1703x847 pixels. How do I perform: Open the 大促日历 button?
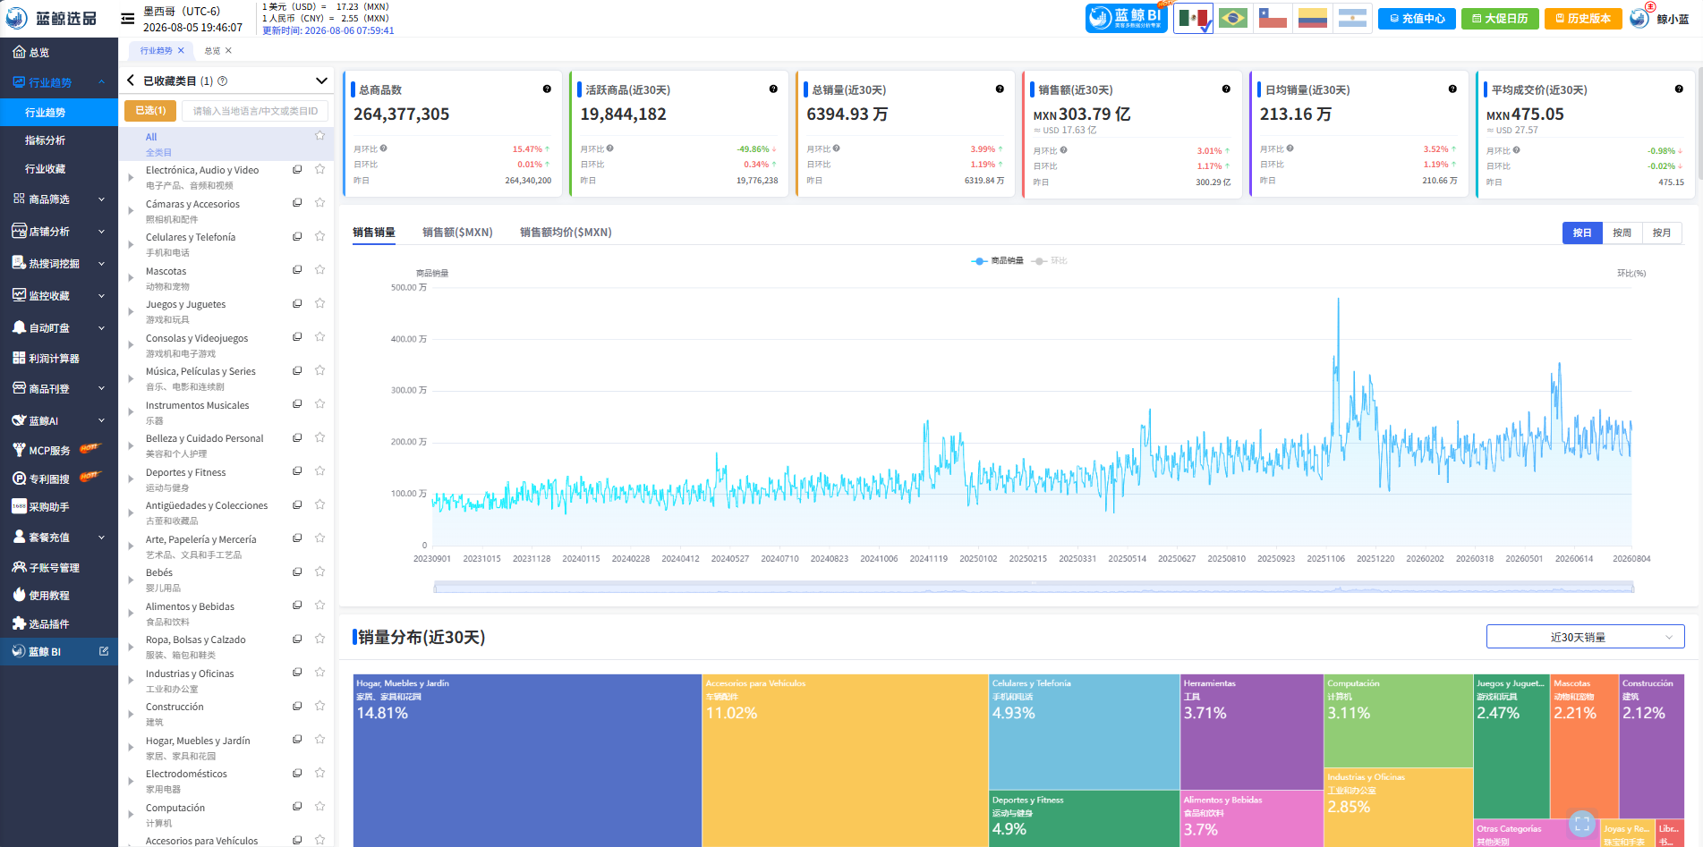click(x=1500, y=18)
